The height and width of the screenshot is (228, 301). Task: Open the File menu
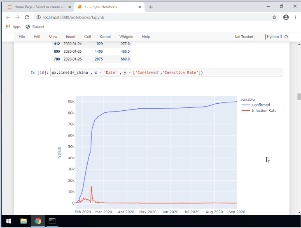[x=22, y=37]
